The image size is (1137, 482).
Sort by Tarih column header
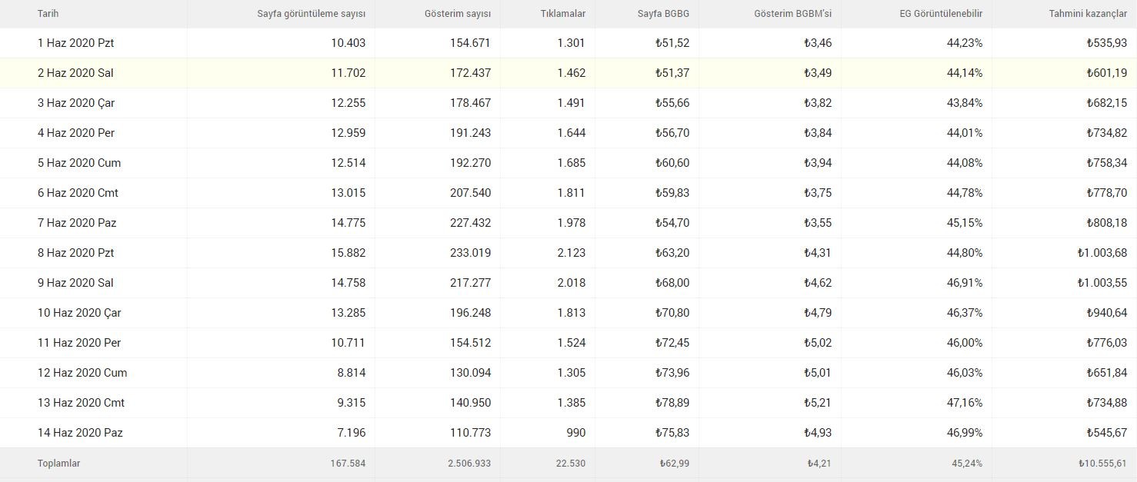click(x=48, y=14)
